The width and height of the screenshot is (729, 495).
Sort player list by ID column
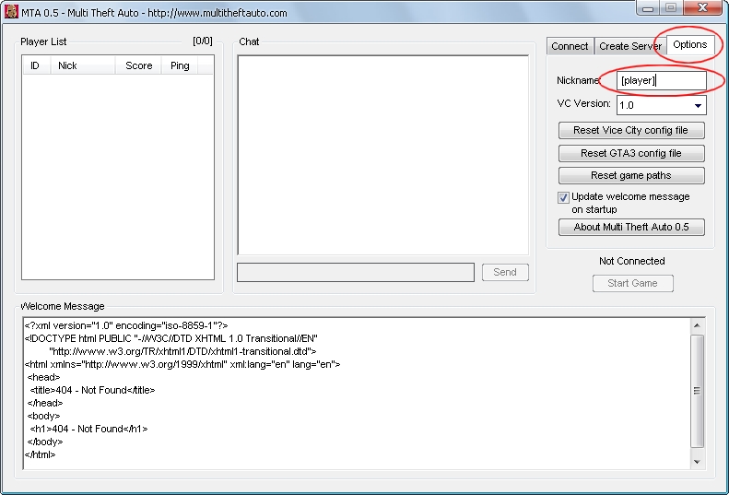[x=35, y=65]
